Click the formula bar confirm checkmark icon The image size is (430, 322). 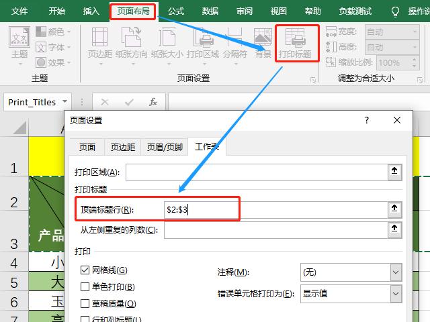pyautogui.click(x=129, y=102)
